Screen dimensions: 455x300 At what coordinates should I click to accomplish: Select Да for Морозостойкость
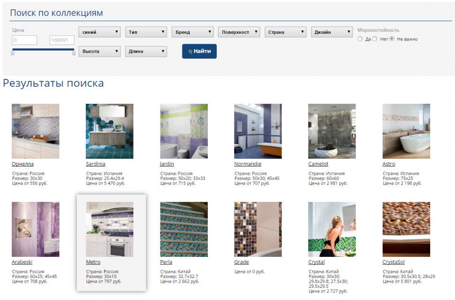pos(360,38)
